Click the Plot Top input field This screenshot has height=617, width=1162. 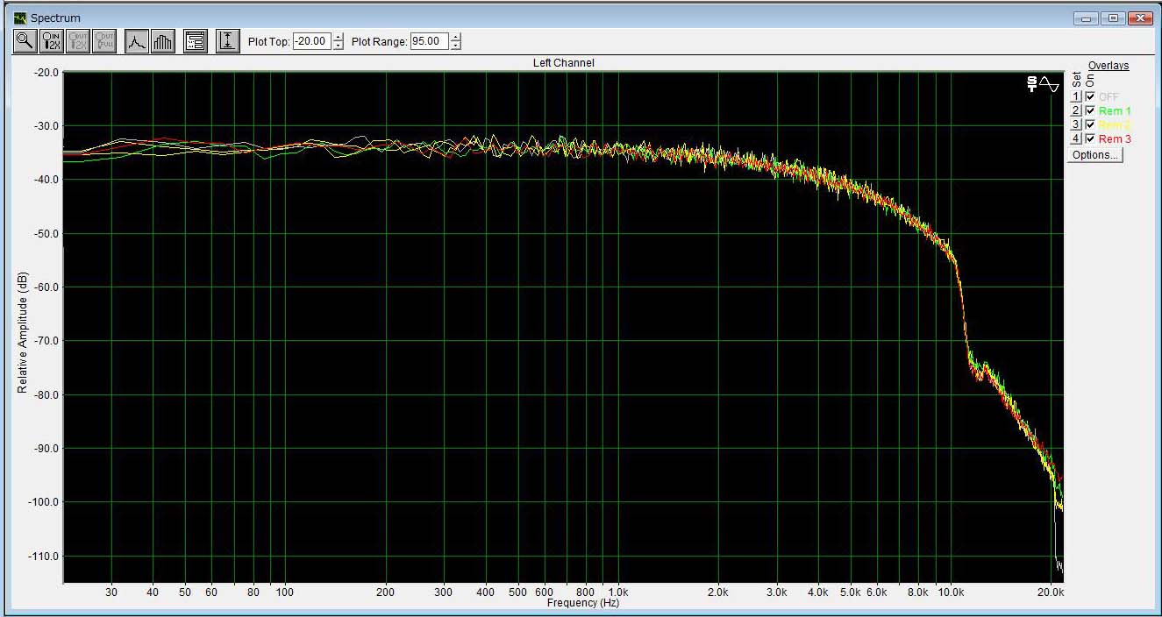(312, 41)
